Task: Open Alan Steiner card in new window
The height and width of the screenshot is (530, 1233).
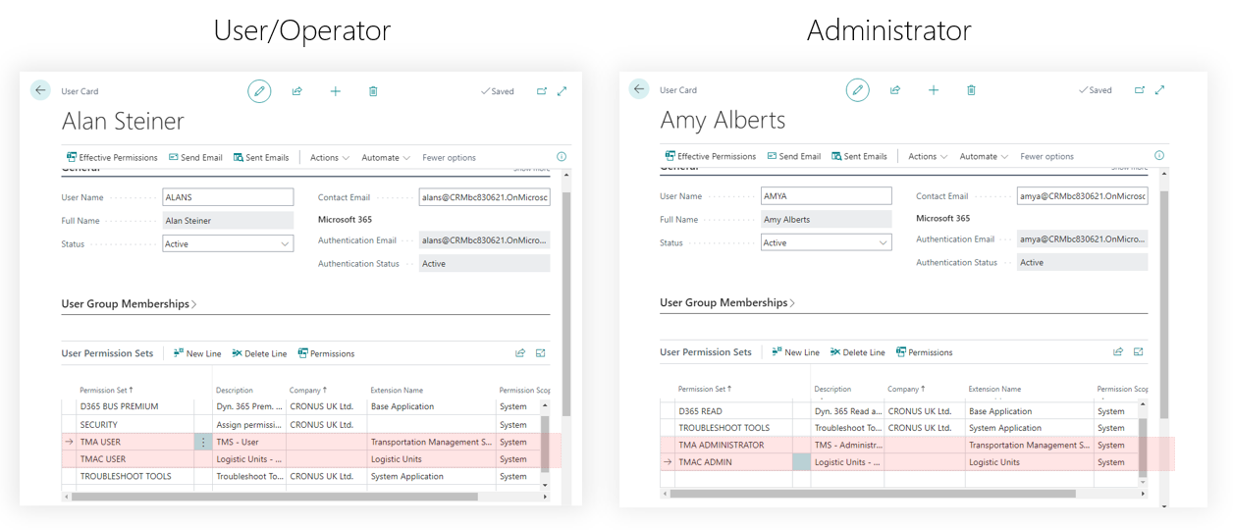Action: point(541,91)
